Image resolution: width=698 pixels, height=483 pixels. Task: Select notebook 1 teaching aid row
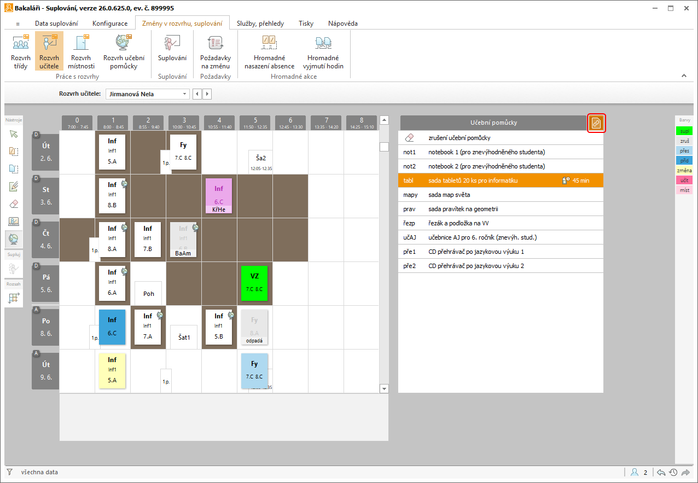coord(501,152)
